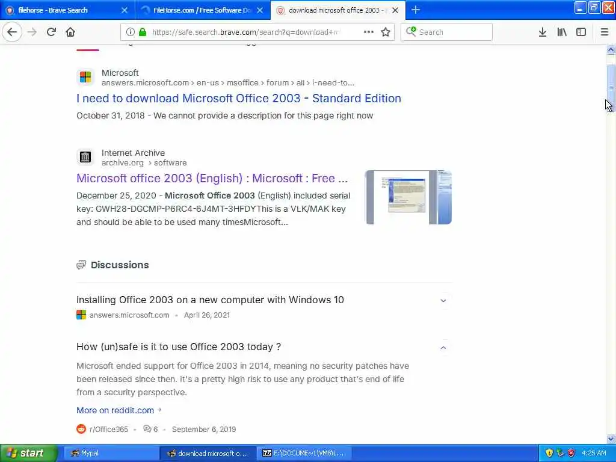Image resolution: width=616 pixels, height=462 pixels.
Task: Click the network tray icon
Action: 560,453
